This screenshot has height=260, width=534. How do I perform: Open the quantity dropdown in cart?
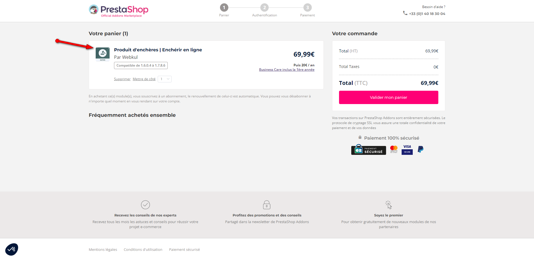165,79
